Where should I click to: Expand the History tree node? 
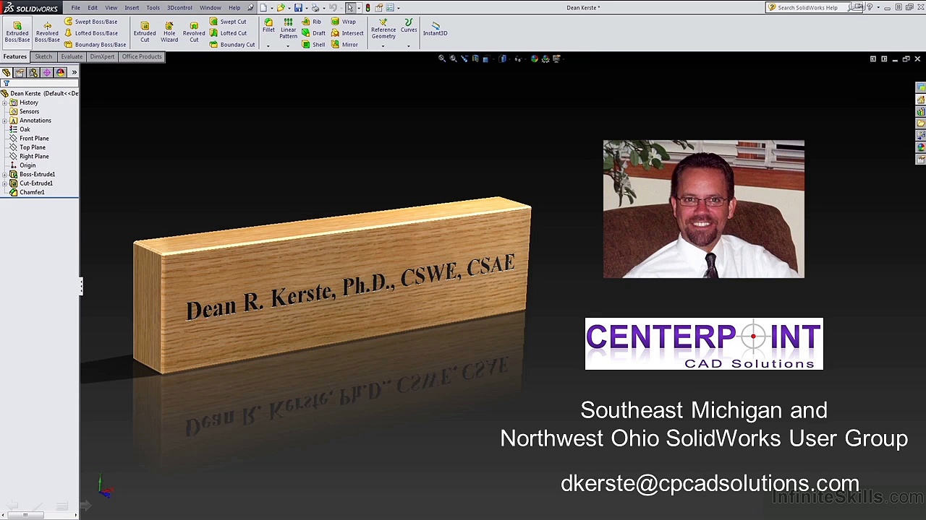(5, 103)
